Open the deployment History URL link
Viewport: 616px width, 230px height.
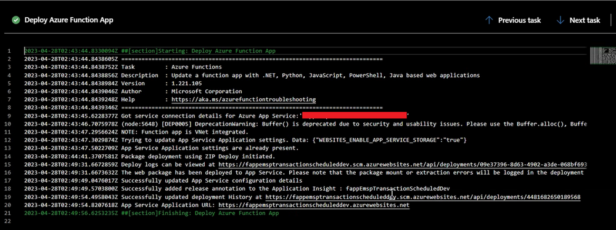click(x=423, y=197)
